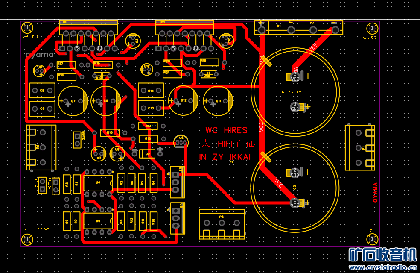Select the P3 terminal block connector
Viewport: 420px width, 273px height.
click(x=222, y=224)
